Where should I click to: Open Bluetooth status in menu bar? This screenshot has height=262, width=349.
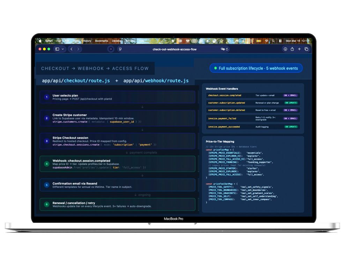243,41
